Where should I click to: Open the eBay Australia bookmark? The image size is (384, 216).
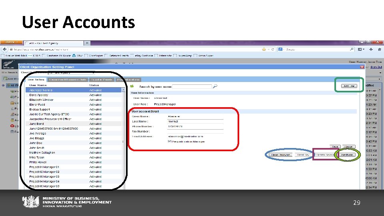tap(142, 56)
